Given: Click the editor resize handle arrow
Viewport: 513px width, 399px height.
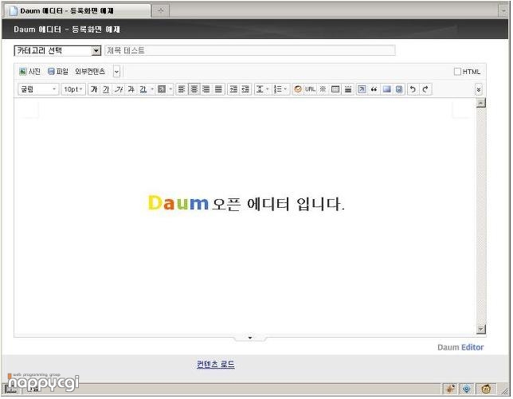Looking at the screenshot, I should click(x=250, y=338).
